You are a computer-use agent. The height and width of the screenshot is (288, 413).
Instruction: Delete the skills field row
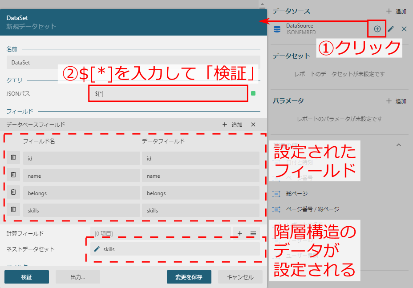pyautogui.click(x=13, y=210)
